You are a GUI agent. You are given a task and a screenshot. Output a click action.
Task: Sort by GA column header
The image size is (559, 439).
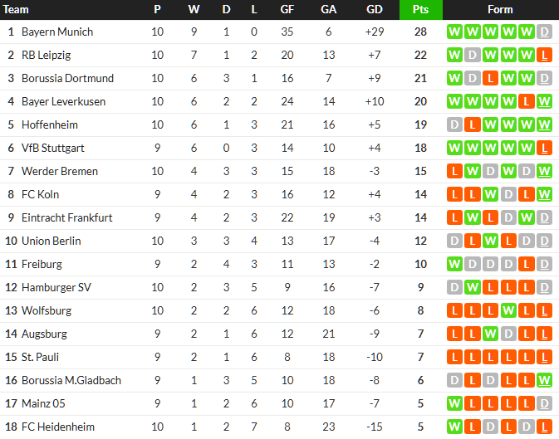tap(329, 10)
